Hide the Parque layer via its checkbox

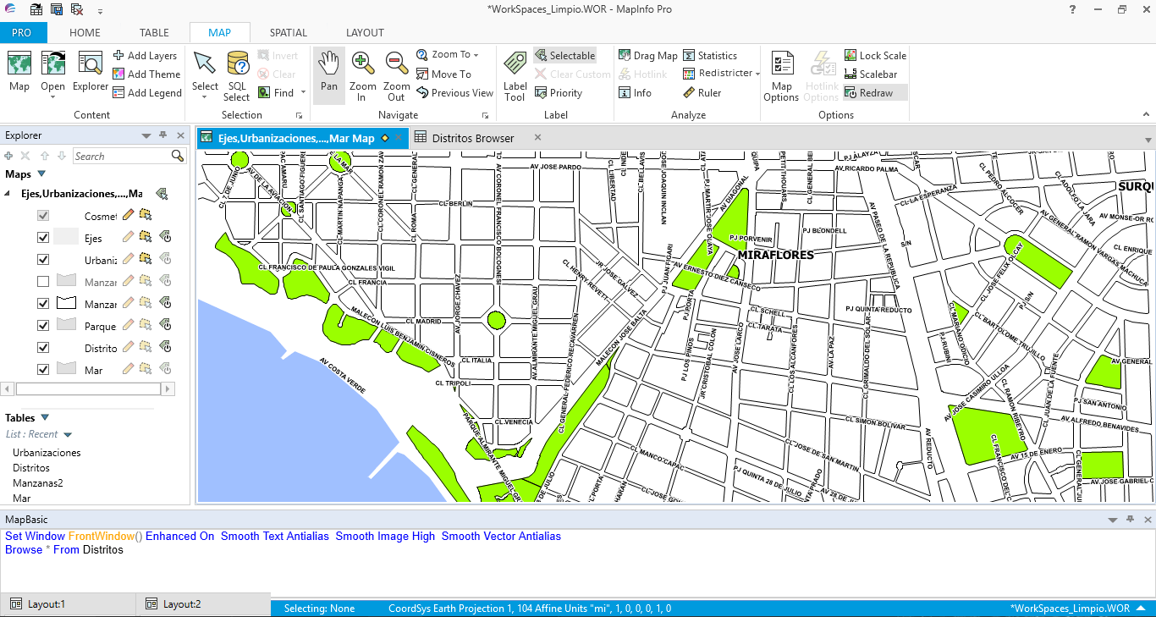click(41, 325)
